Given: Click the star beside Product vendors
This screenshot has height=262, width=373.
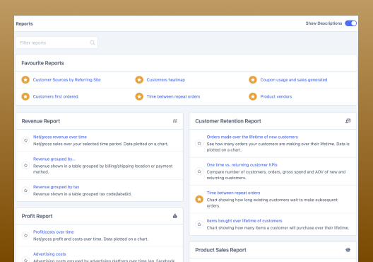Looking at the screenshot, I should pos(253,96).
